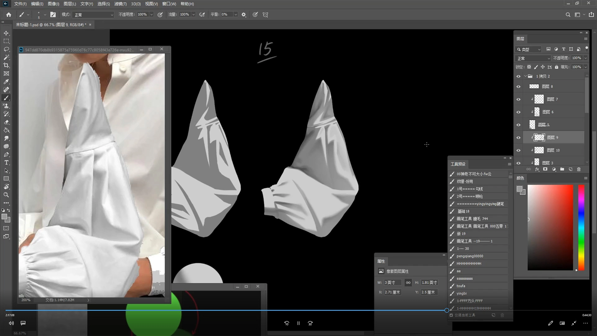Open the 滤镜(T) menu
The width and height of the screenshot is (597, 336).
click(120, 4)
